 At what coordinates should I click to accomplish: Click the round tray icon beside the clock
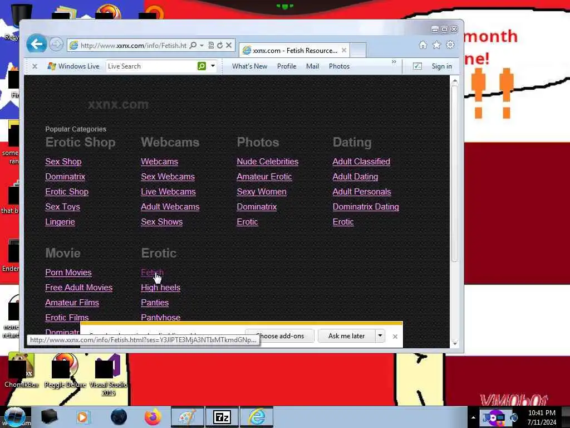[514, 417]
